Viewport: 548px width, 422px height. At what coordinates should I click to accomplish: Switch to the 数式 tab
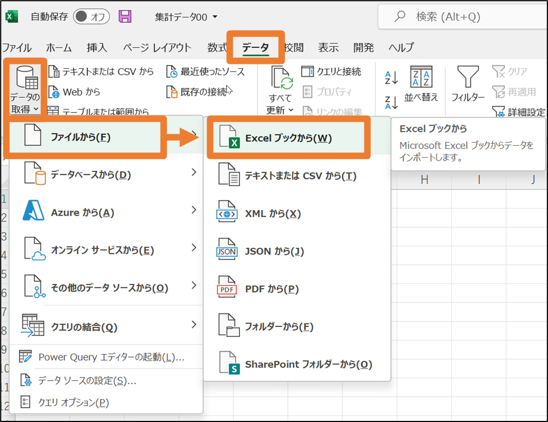pyautogui.click(x=217, y=47)
